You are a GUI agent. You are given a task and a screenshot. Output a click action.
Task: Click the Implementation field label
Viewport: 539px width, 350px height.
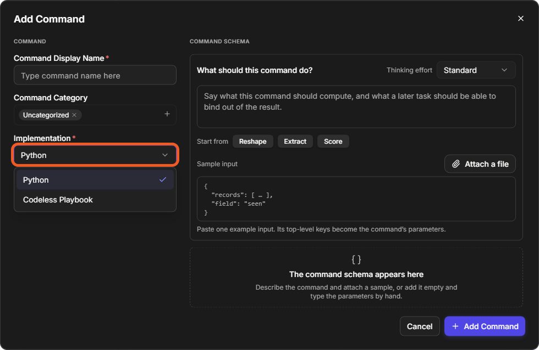click(42, 138)
